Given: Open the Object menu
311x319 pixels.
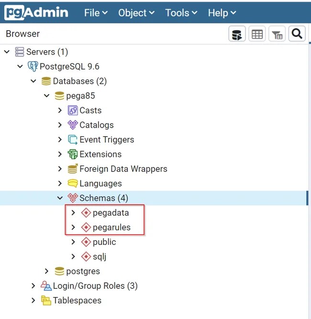Looking at the screenshot, I should [136, 13].
